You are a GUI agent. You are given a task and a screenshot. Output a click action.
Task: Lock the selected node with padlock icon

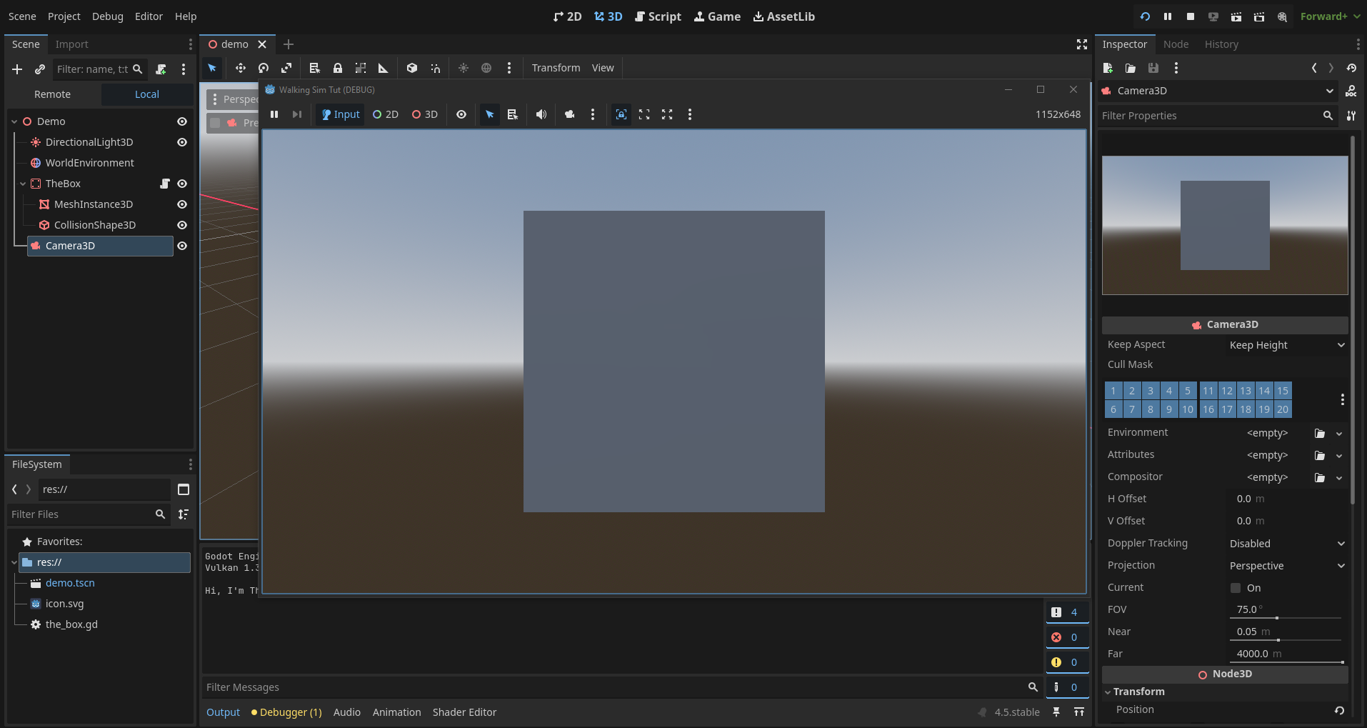(x=338, y=68)
